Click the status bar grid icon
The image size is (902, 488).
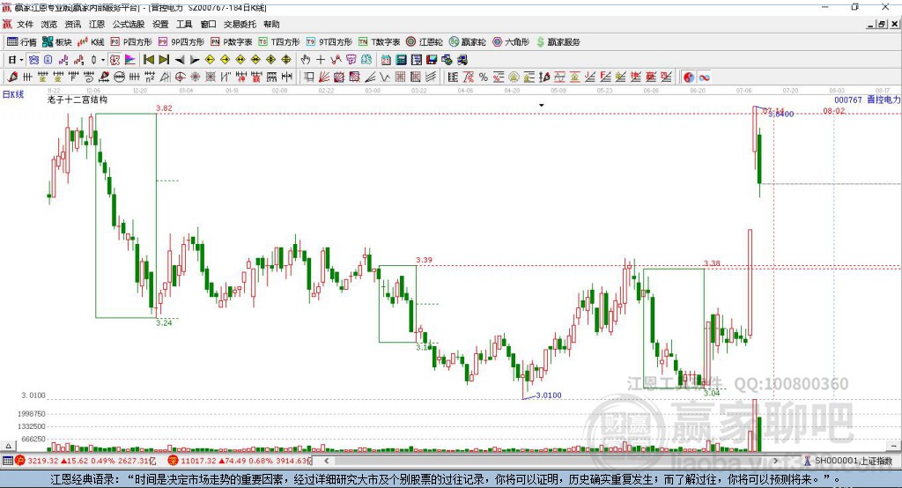tap(7, 461)
